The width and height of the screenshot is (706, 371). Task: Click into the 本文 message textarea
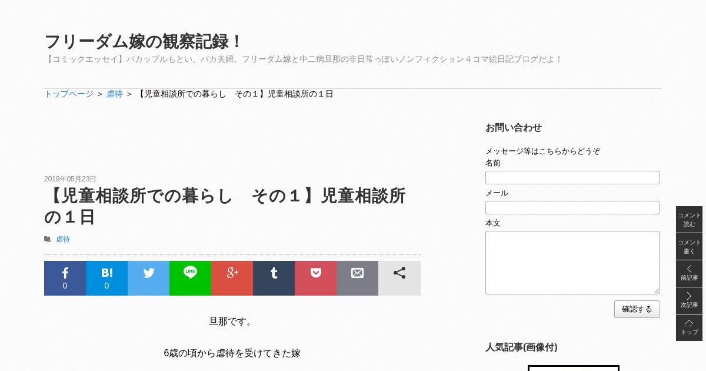[x=572, y=263]
